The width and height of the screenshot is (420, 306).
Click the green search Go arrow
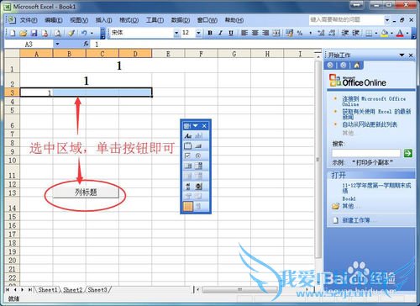(408, 153)
